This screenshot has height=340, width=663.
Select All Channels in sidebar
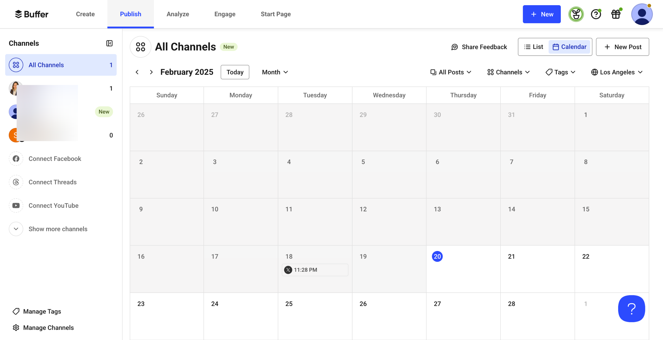pyautogui.click(x=61, y=65)
